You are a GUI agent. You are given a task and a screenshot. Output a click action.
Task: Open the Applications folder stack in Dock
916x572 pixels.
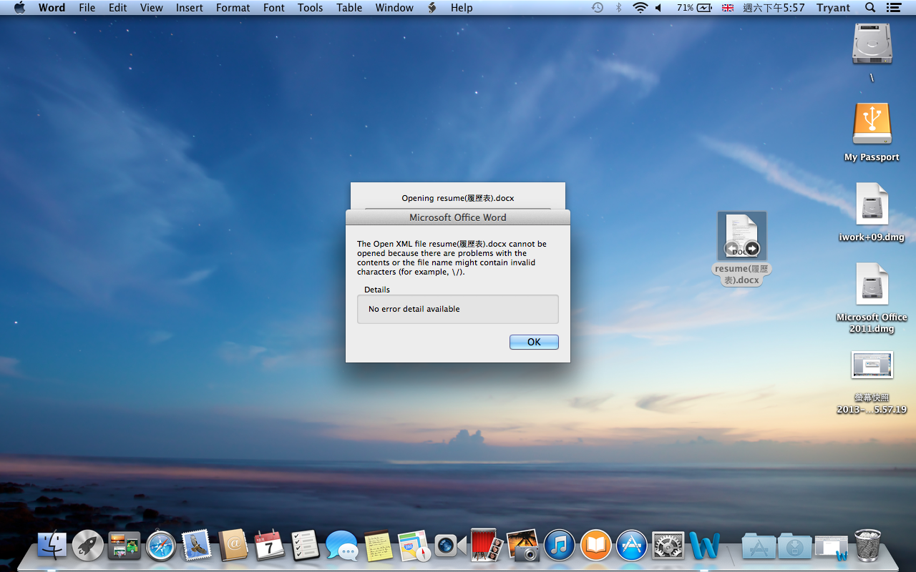(x=759, y=546)
